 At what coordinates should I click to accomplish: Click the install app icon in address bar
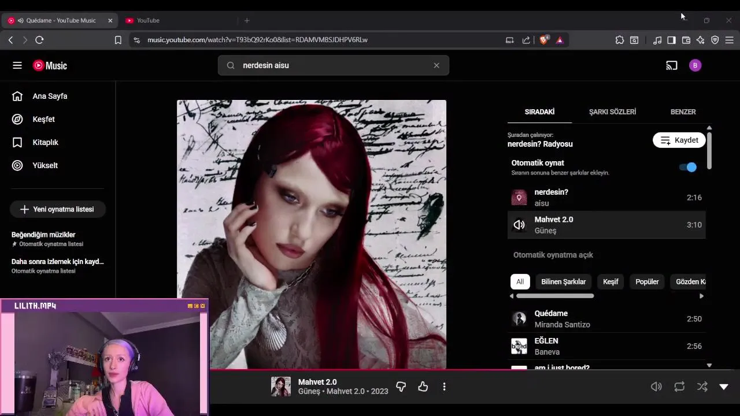tap(509, 40)
